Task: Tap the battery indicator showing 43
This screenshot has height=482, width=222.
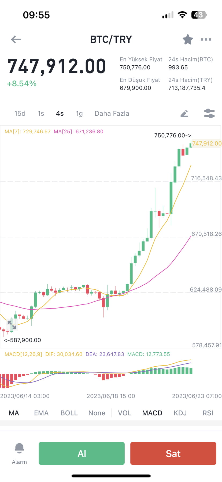Action: click(x=199, y=15)
